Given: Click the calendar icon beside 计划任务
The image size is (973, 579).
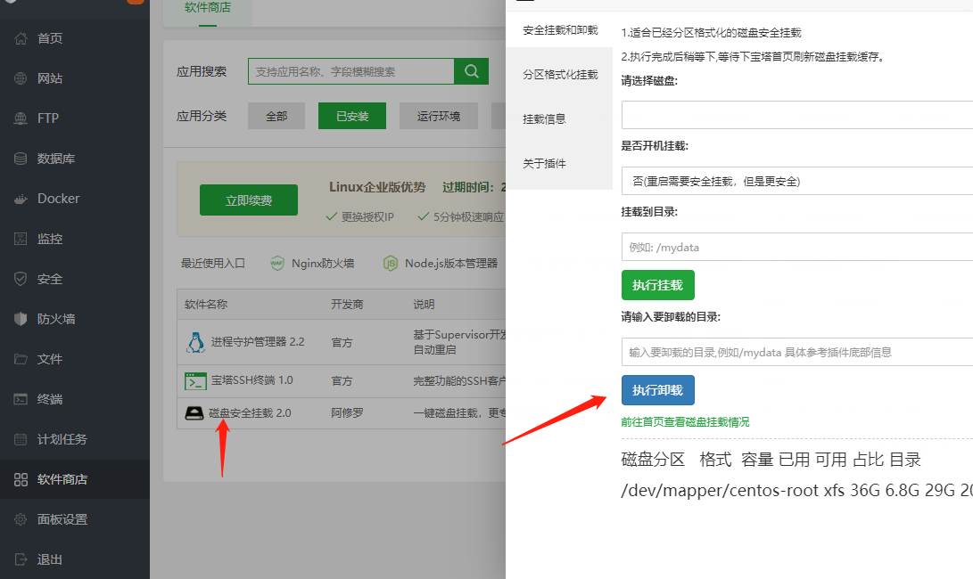Looking at the screenshot, I should coord(21,439).
